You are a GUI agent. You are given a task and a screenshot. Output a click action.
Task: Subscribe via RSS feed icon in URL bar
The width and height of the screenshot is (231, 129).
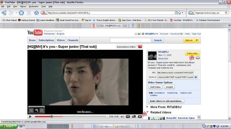tap(176, 13)
